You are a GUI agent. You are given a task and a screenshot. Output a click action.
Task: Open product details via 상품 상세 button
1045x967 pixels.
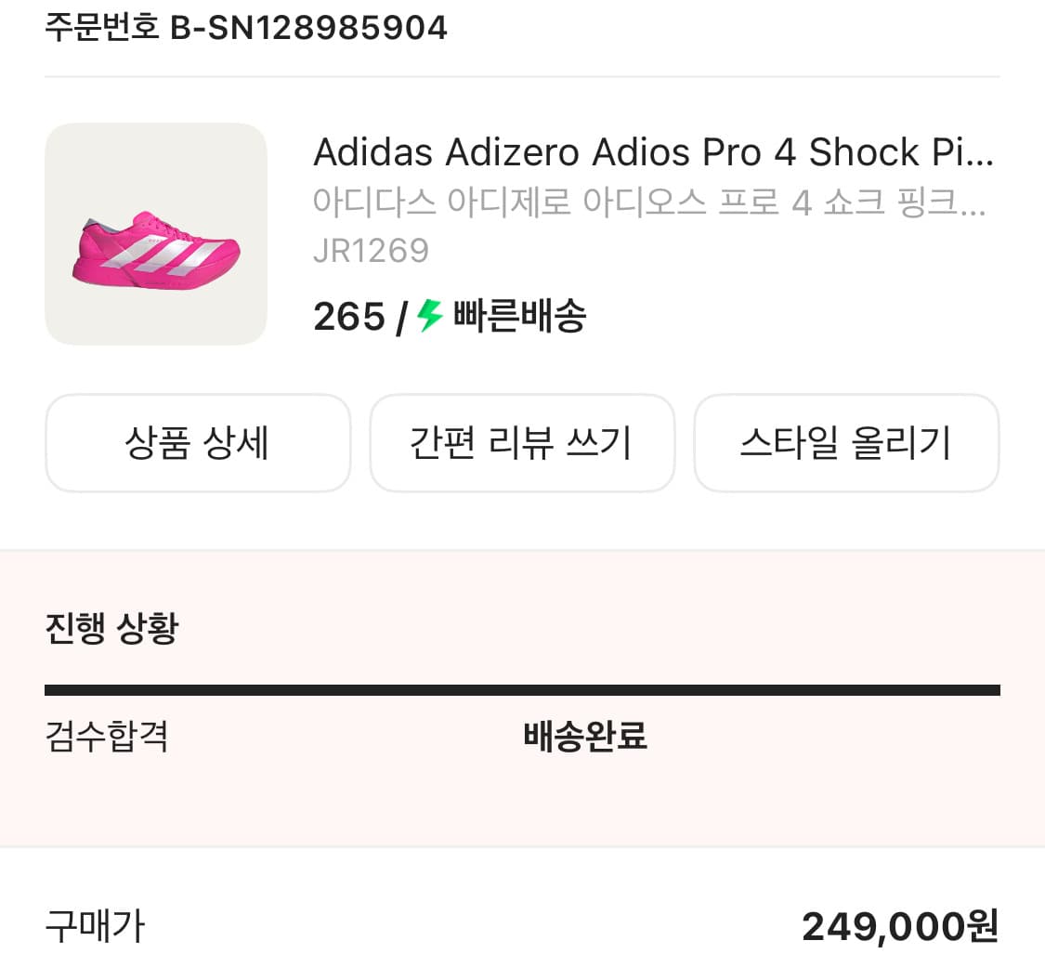[x=197, y=443]
